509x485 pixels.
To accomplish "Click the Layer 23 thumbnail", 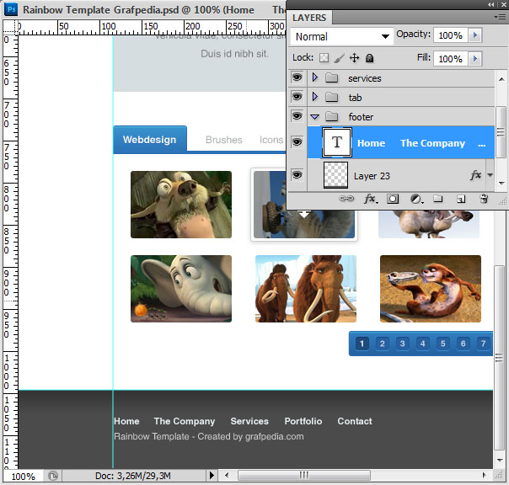I will point(336,175).
